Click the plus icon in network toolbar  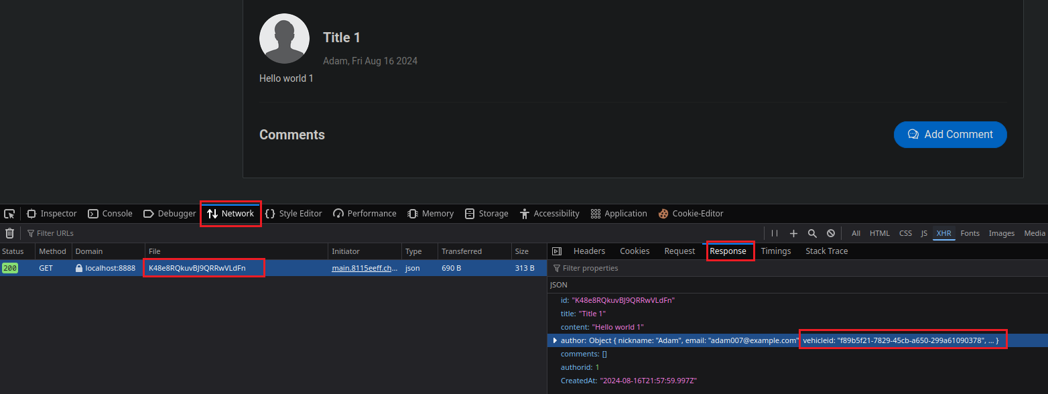coord(793,233)
